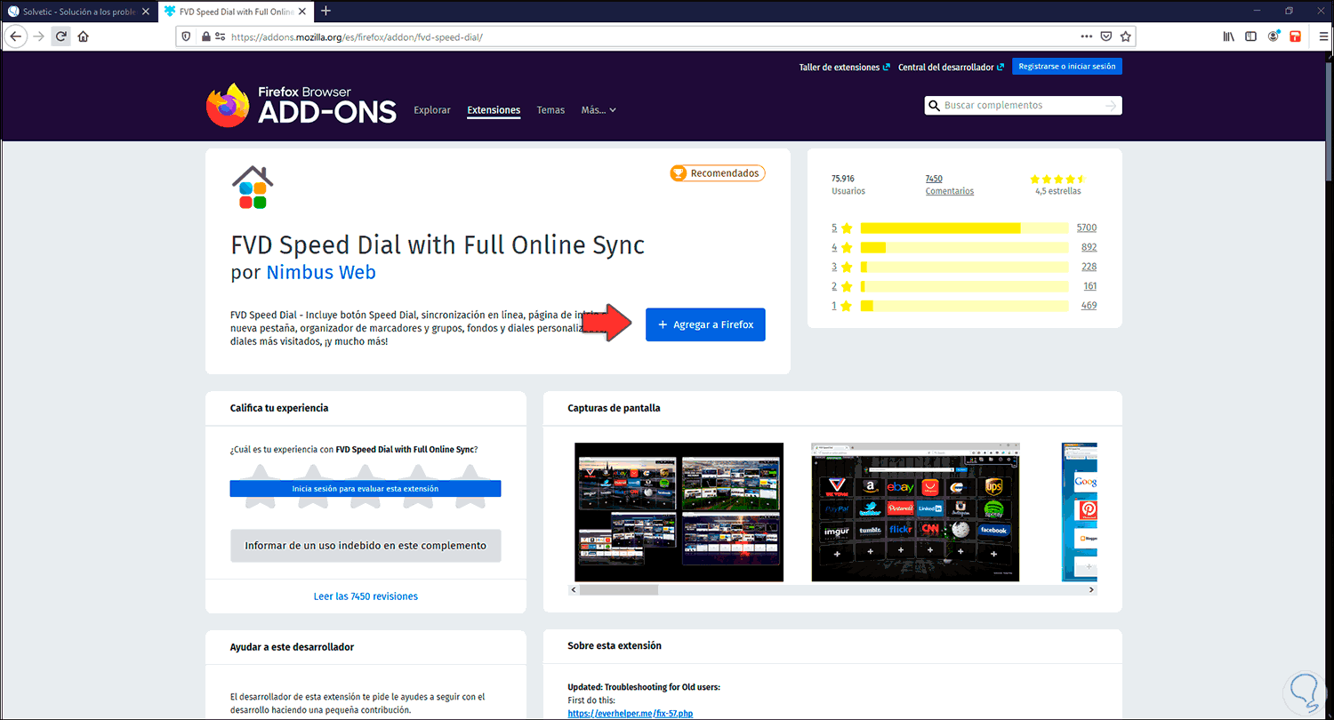1334x720 pixels.
Task: Click Informar de un uso indebido button
Action: tap(366, 546)
